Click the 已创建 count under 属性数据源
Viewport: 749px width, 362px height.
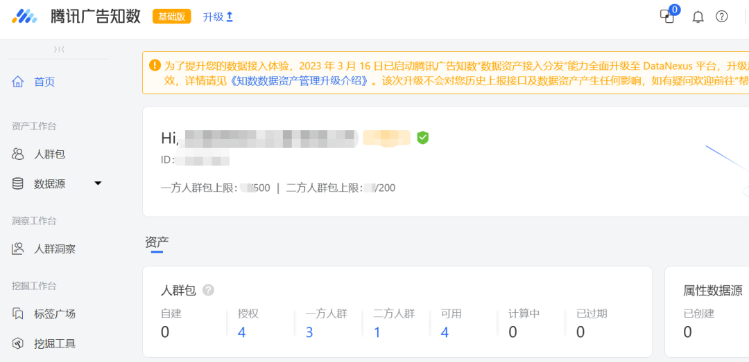pyautogui.click(x=687, y=332)
